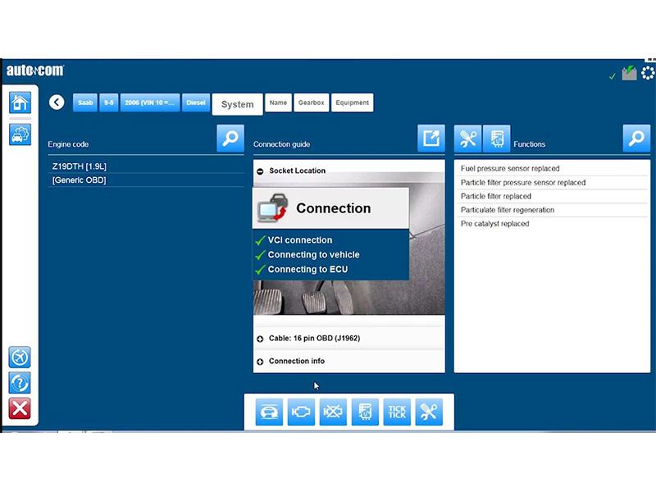Choose the [Generic OBD] entry
The width and height of the screenshot is (656, 492).
pos(146,180)
